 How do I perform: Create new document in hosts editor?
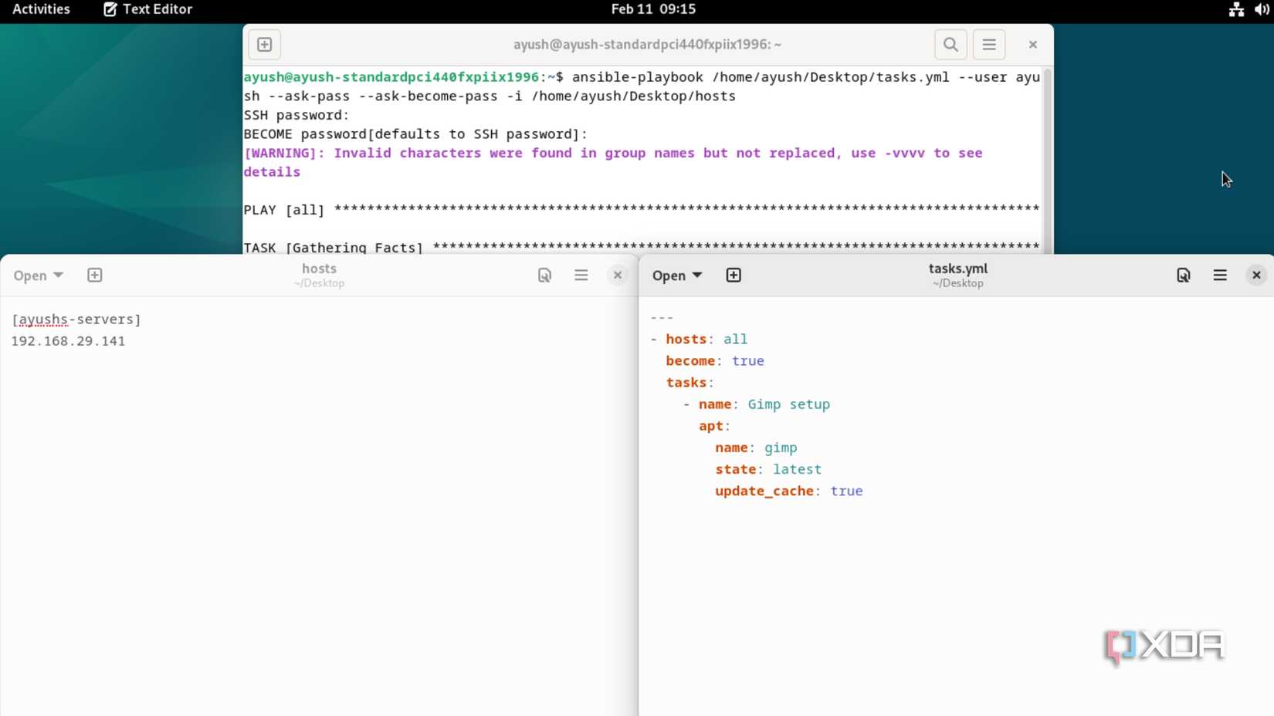(x=94, y=275)
